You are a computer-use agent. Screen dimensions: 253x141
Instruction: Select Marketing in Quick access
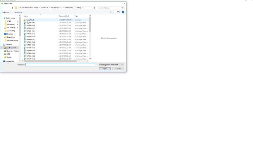(11, 24)
